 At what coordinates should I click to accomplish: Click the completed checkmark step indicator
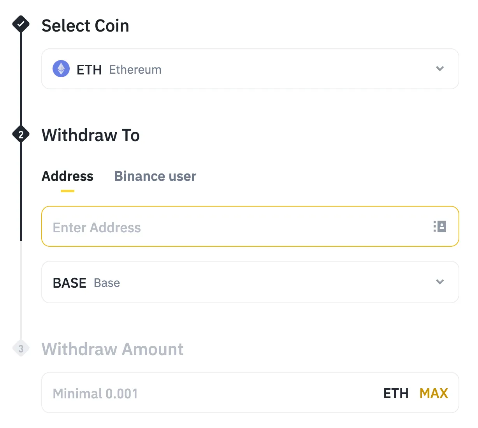21,24
